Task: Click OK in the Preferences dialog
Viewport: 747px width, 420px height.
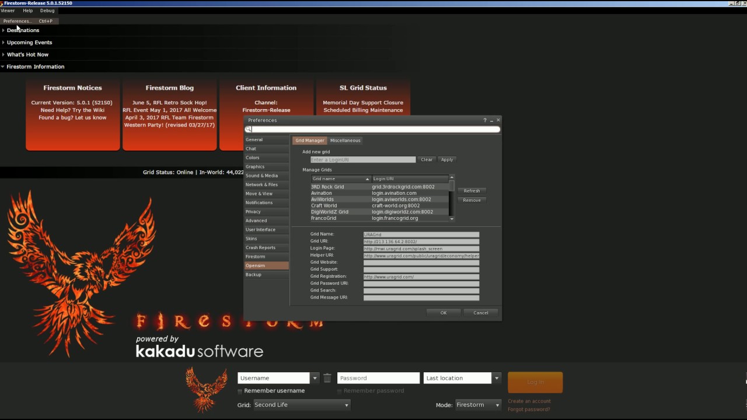Action: pyautogui.click(x=444, y=313)
